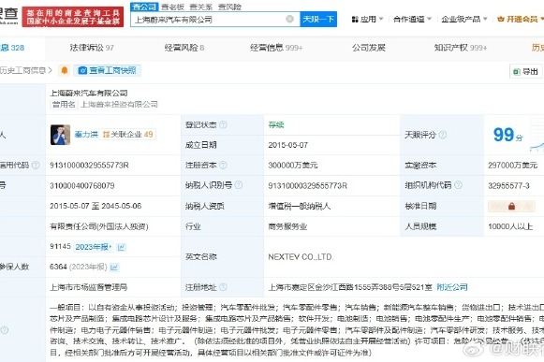Click the legal representative photo thumbnail
This screenshot has width=544, height=362.
coord(60,135)
